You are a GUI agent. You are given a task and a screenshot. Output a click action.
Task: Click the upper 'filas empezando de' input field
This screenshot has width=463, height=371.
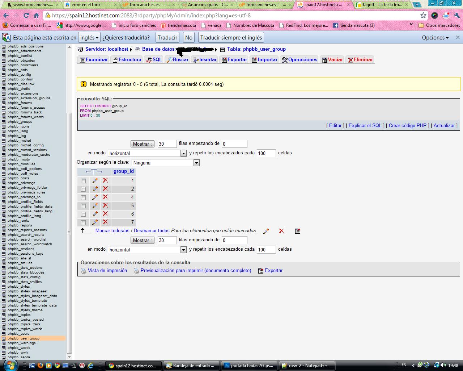(234, 144)
